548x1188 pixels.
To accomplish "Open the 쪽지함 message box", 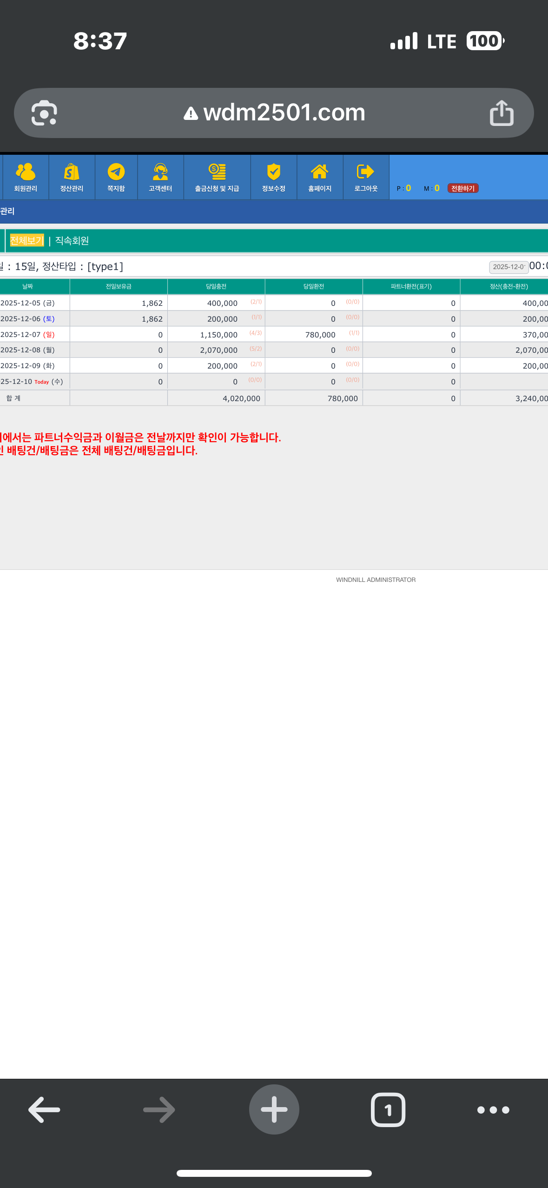I will (x=116, y=177).
